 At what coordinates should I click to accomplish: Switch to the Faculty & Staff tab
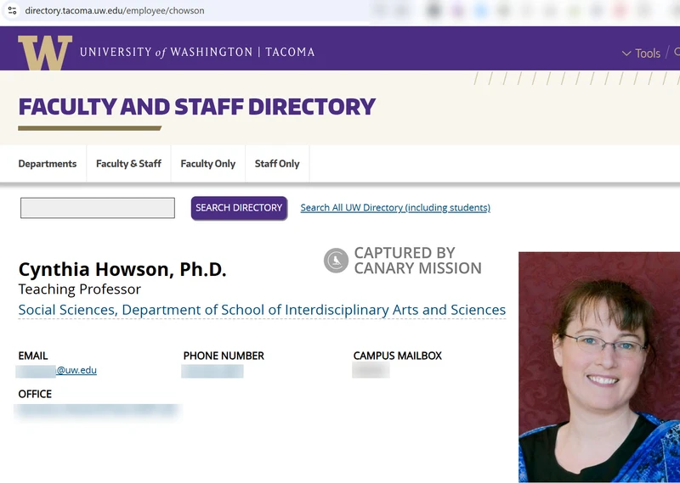pos(128,164)
